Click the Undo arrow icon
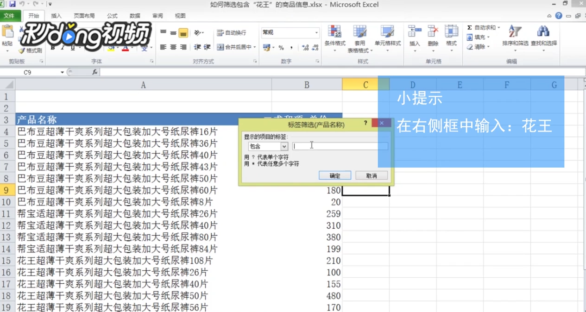The height and width of the screenshot is (312, 586). [x=21, y=4]
